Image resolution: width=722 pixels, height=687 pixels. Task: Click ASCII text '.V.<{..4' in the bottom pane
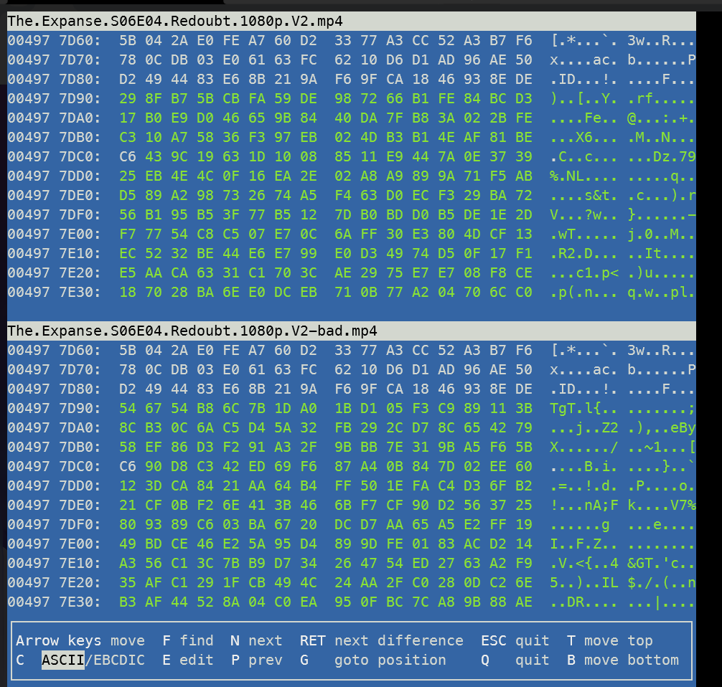584,563
